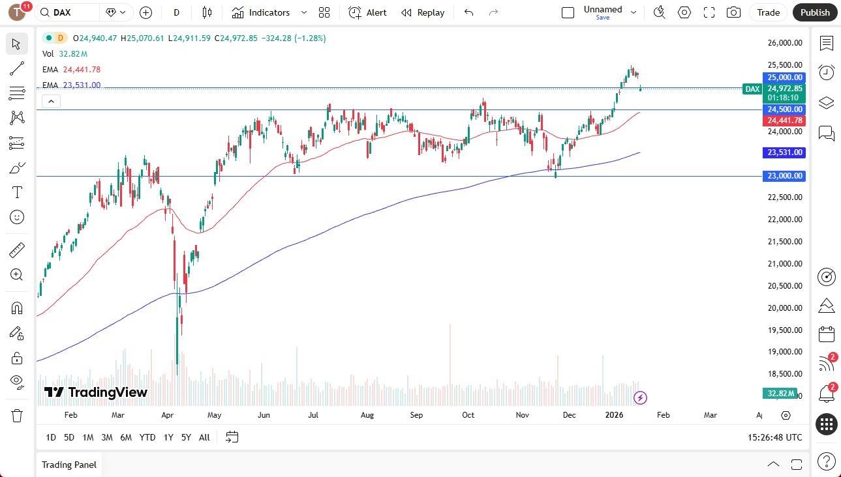Viewport: 841px width, 477px height.
Task: Open the Brush drawing tool
Action: pyautogui.click(x=16, y=167)
